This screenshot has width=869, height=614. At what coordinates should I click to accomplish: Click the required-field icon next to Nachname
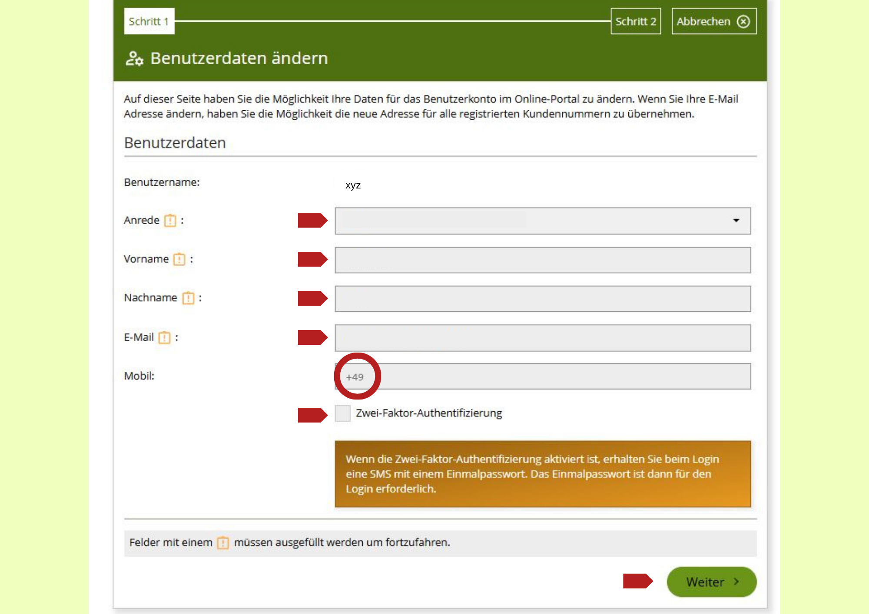click(x=188, y=298)
